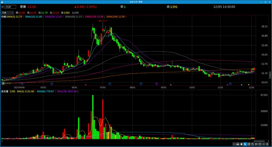Click the print chart icon
This screenshot has width=272, height=147.
(x=238, y=144)
